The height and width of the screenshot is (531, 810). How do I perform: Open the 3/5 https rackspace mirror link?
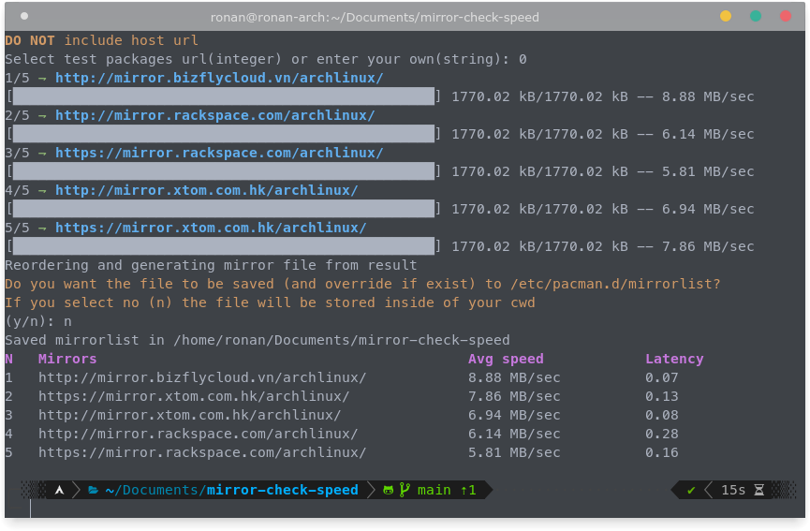click(x=219, y=153)
